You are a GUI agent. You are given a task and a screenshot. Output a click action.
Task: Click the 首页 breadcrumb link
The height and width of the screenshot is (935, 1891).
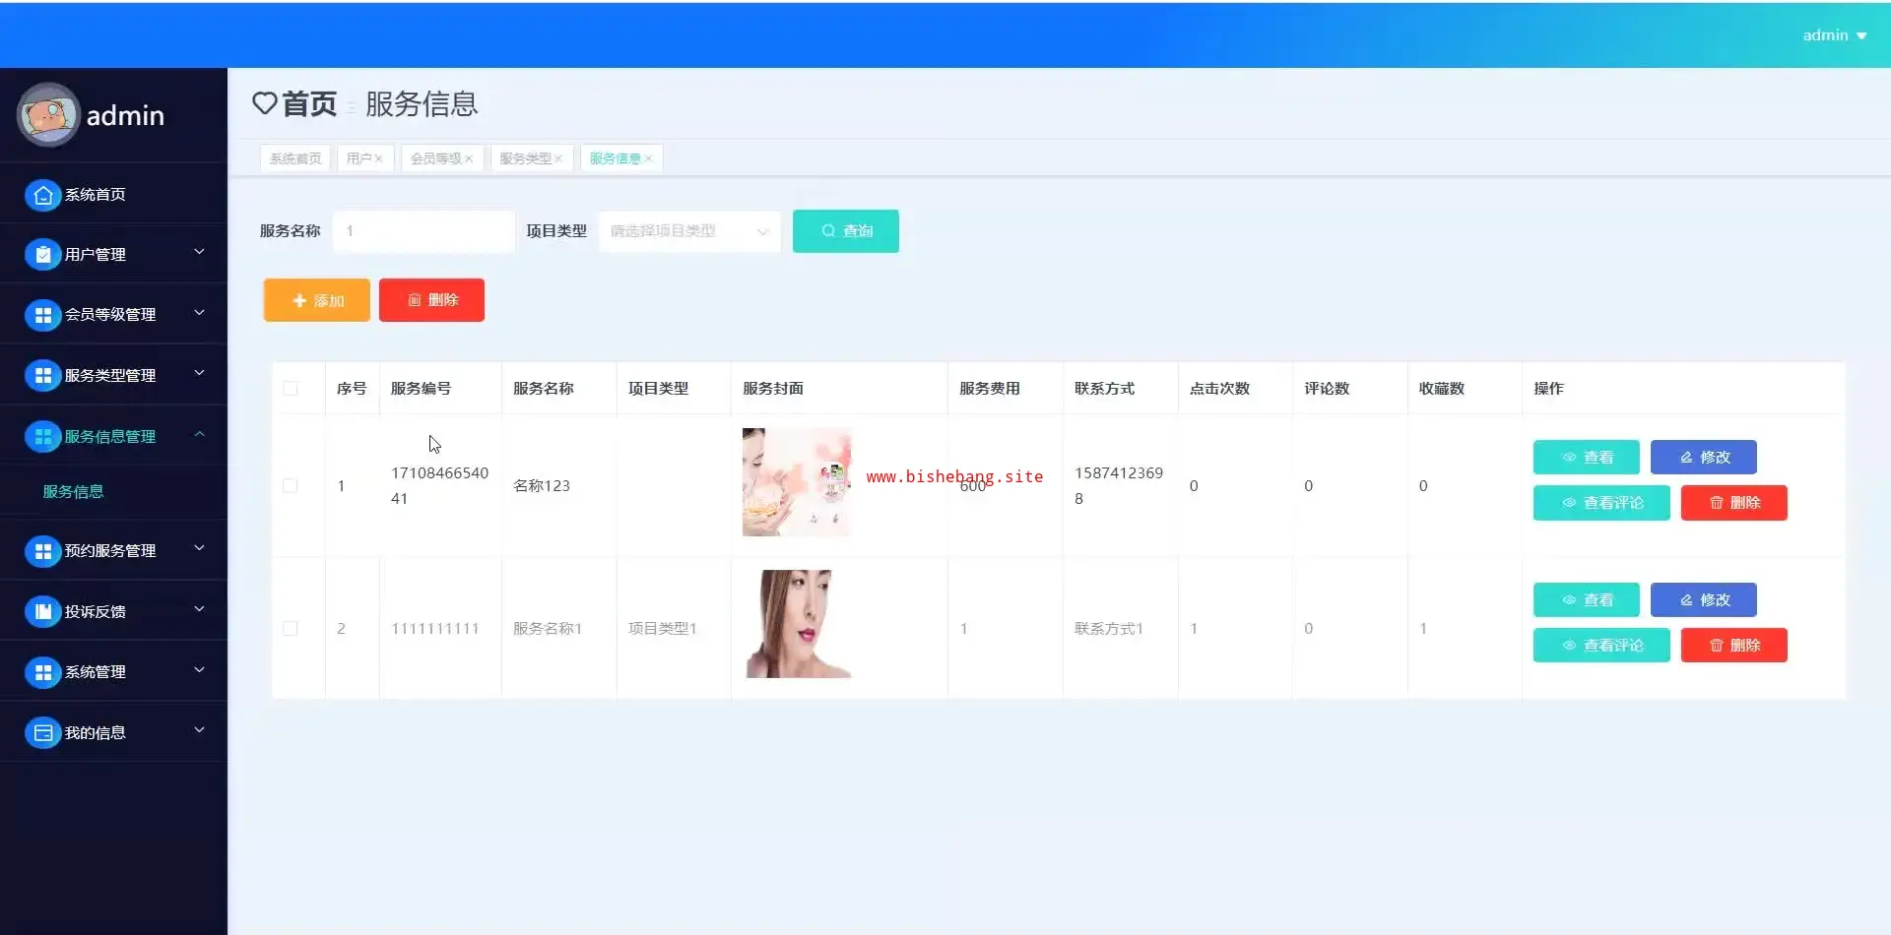coord(309,103)
